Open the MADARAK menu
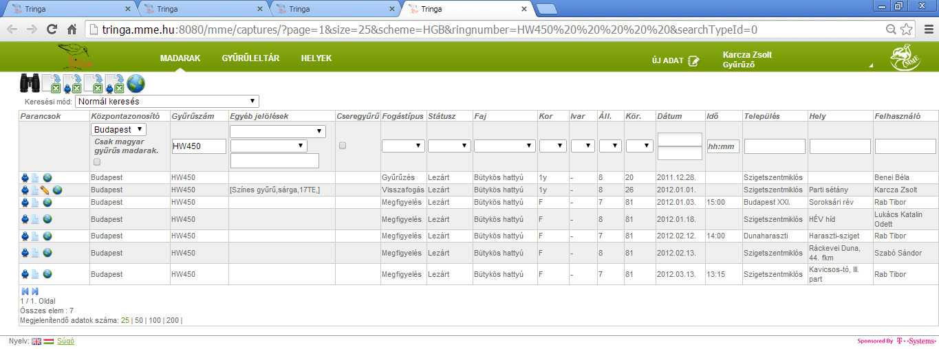 pyautogui.click(x=180, y=58)
